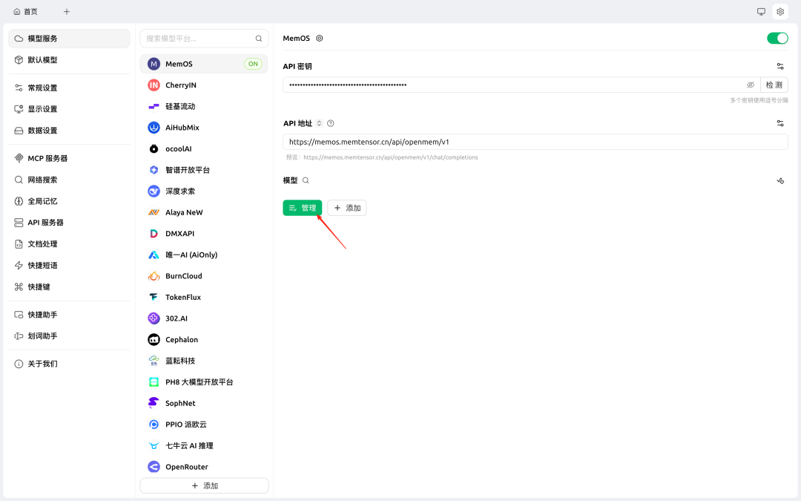Open 划词助手 settings

pos(70,336)
